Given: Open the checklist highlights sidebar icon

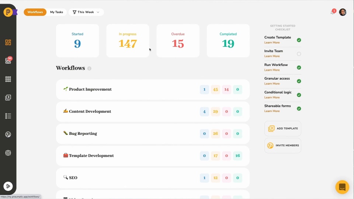Looking at the screenshot, I should click(x=8, y=116).
